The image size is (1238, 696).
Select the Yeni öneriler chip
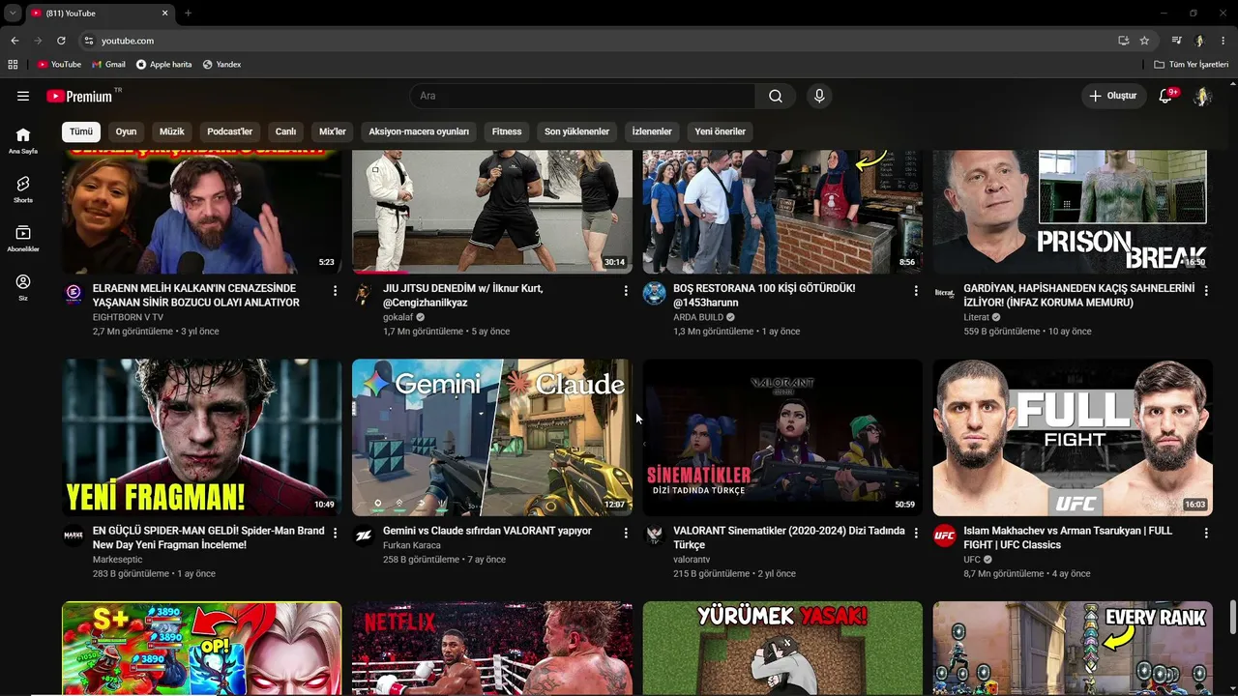pyautogui.click(x=721, y=131)
